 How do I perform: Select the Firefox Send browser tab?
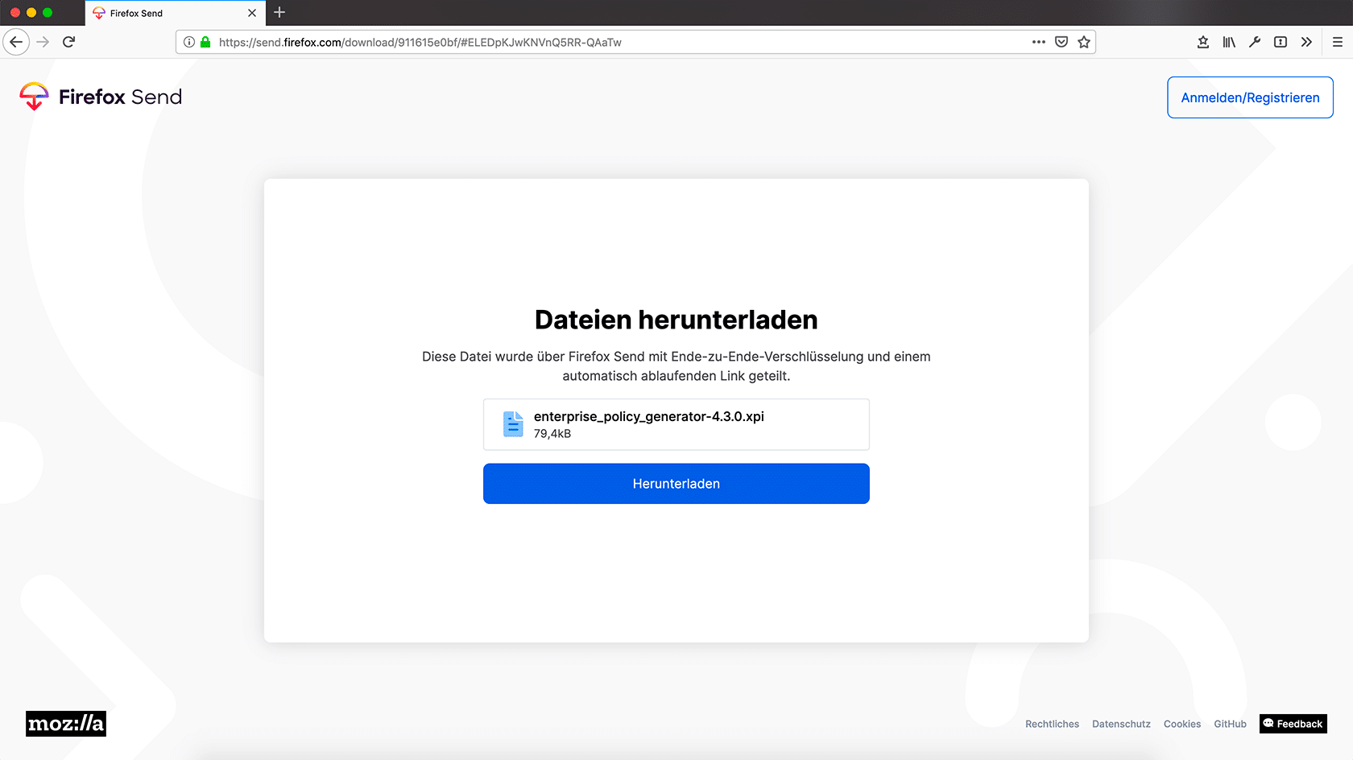176,13
